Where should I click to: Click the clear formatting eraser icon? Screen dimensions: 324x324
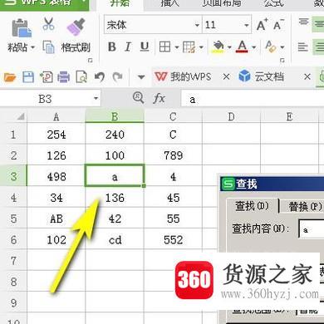tap(271, 47)
